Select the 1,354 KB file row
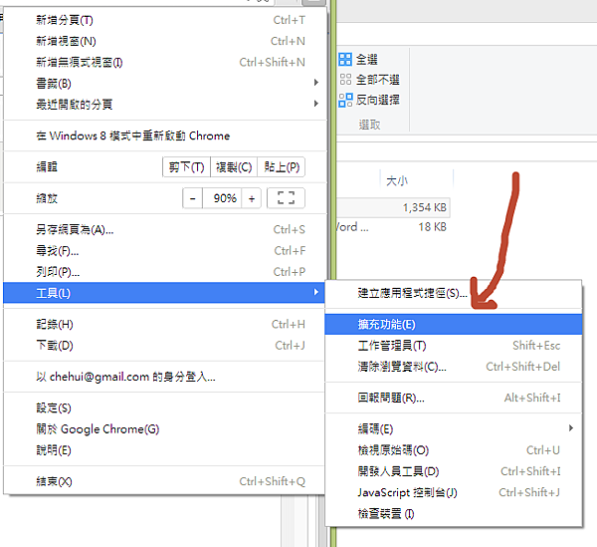Viewport: 597px width, 547px height. click(393, 207)
